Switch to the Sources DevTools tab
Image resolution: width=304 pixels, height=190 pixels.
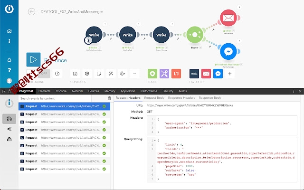(x=94, y=91)
